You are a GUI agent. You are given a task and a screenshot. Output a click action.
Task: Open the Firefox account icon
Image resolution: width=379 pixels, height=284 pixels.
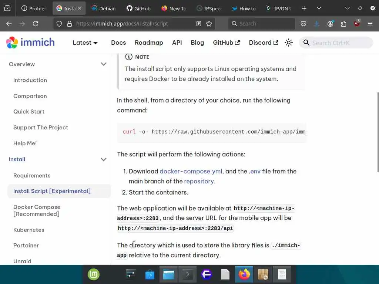tap(330, 24)
